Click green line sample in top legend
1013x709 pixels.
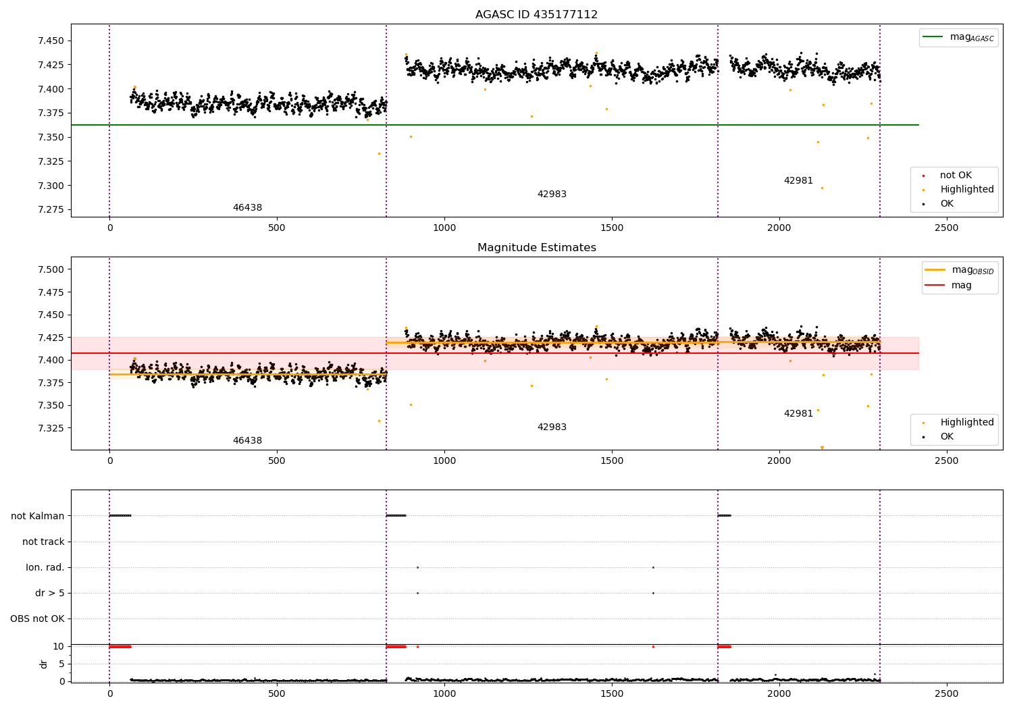coord(934,37)
